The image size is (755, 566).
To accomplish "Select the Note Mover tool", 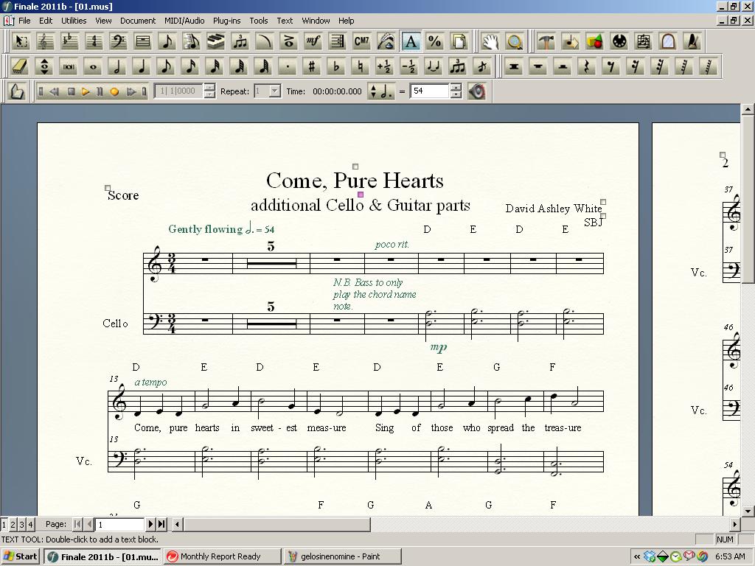I will [x=571, y=41].
